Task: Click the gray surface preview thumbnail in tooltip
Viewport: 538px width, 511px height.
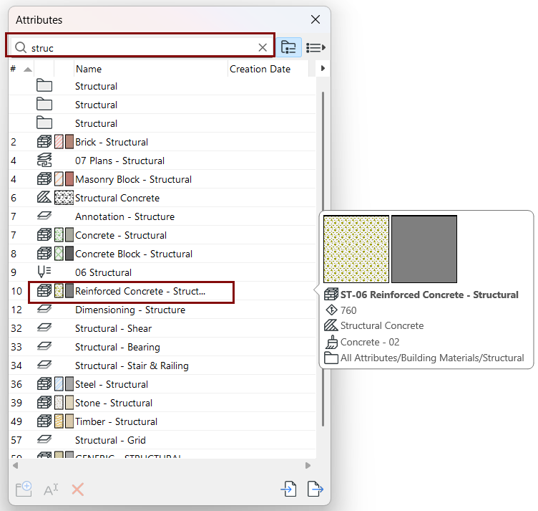Action: pos(424,249)
